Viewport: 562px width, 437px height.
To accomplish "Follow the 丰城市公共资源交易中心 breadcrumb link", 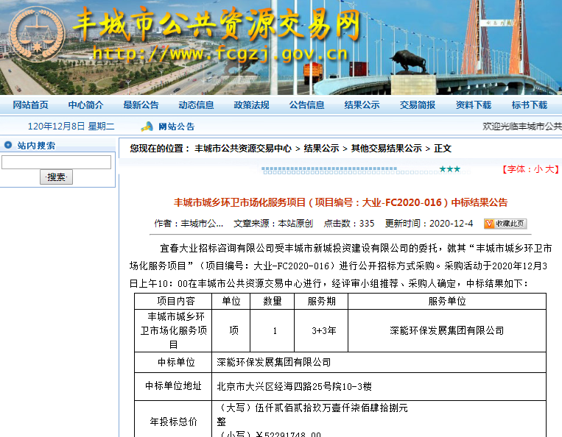I will (242, 149).
